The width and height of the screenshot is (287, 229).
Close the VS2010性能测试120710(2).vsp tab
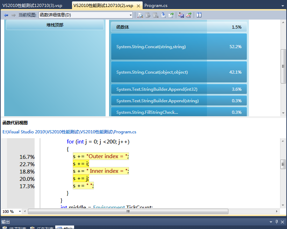click(x=138, y=6)
